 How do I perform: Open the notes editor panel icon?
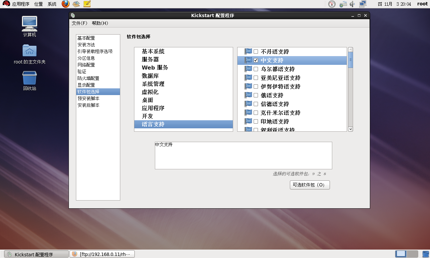click(87, 4)
